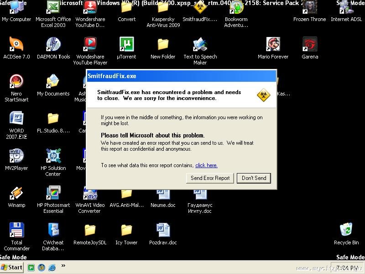365x274 pixels.
Task: Select the Icy Tower folder
Action: [x=126, y=234]
